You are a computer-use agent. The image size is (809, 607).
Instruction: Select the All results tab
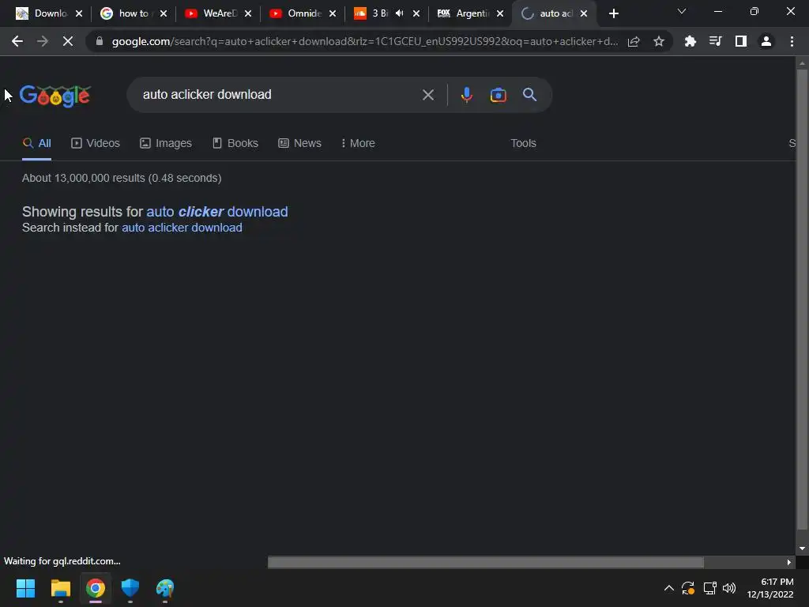(37, 144)
